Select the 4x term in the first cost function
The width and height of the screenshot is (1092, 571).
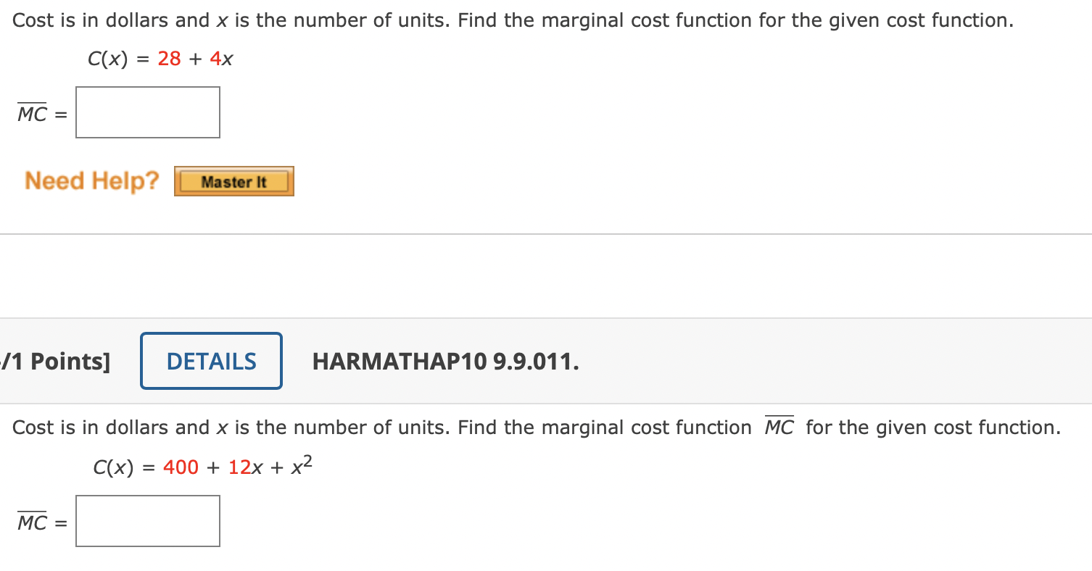pos(222,59)
